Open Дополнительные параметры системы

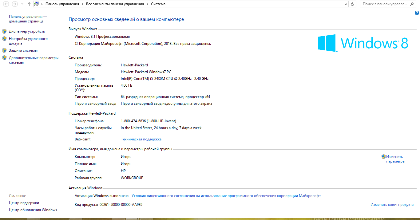click(34, 60)
